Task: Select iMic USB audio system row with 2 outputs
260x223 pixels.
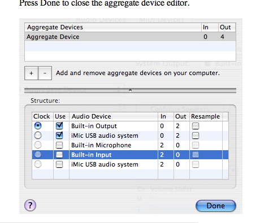Action: click(x=130, y=135)
